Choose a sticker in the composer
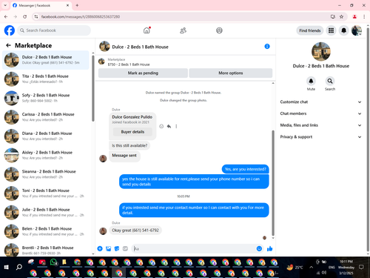 (117, 248)
